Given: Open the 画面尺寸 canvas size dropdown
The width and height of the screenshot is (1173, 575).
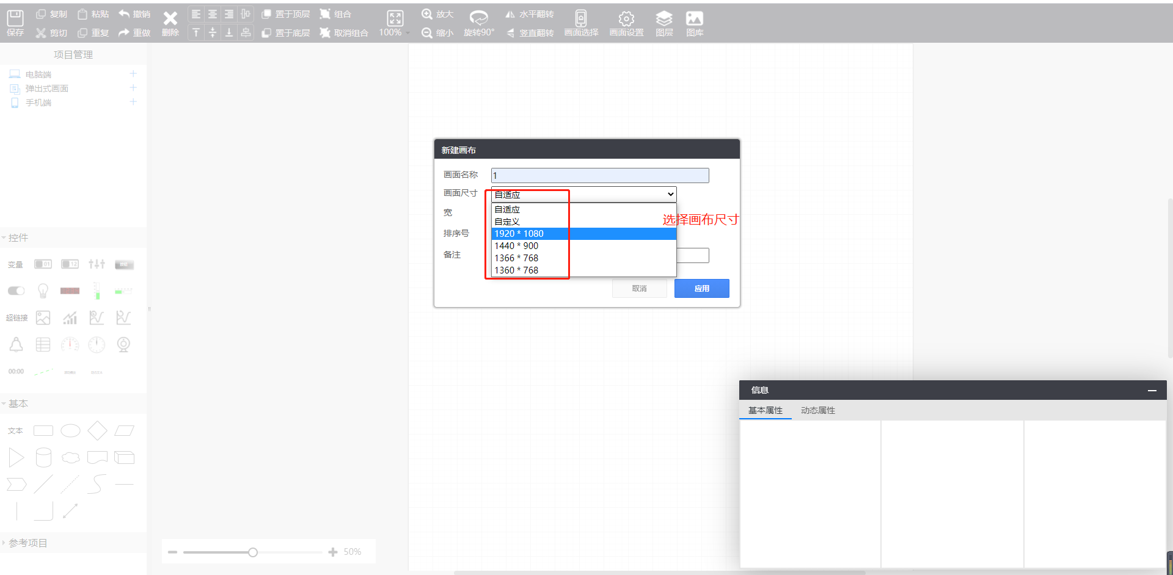Looking at the screenshot, I should point(583,194).
